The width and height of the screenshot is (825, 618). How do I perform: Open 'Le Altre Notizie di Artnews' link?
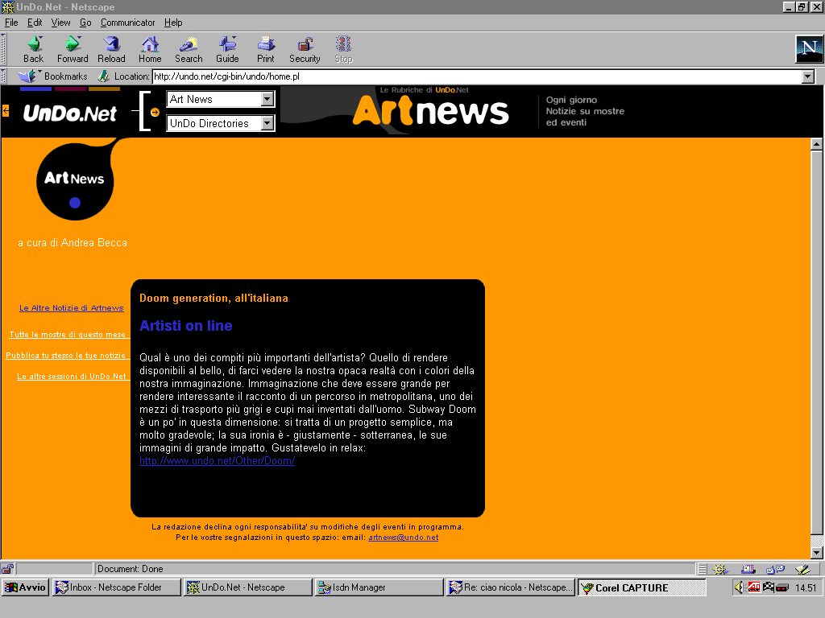pyautogui.click(x=72, y=308)
